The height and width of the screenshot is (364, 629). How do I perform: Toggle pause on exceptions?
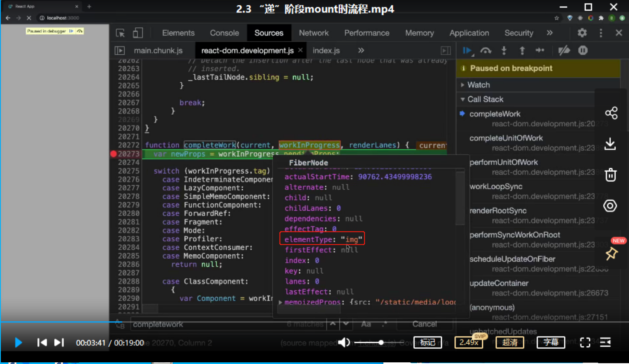[583, 51]
